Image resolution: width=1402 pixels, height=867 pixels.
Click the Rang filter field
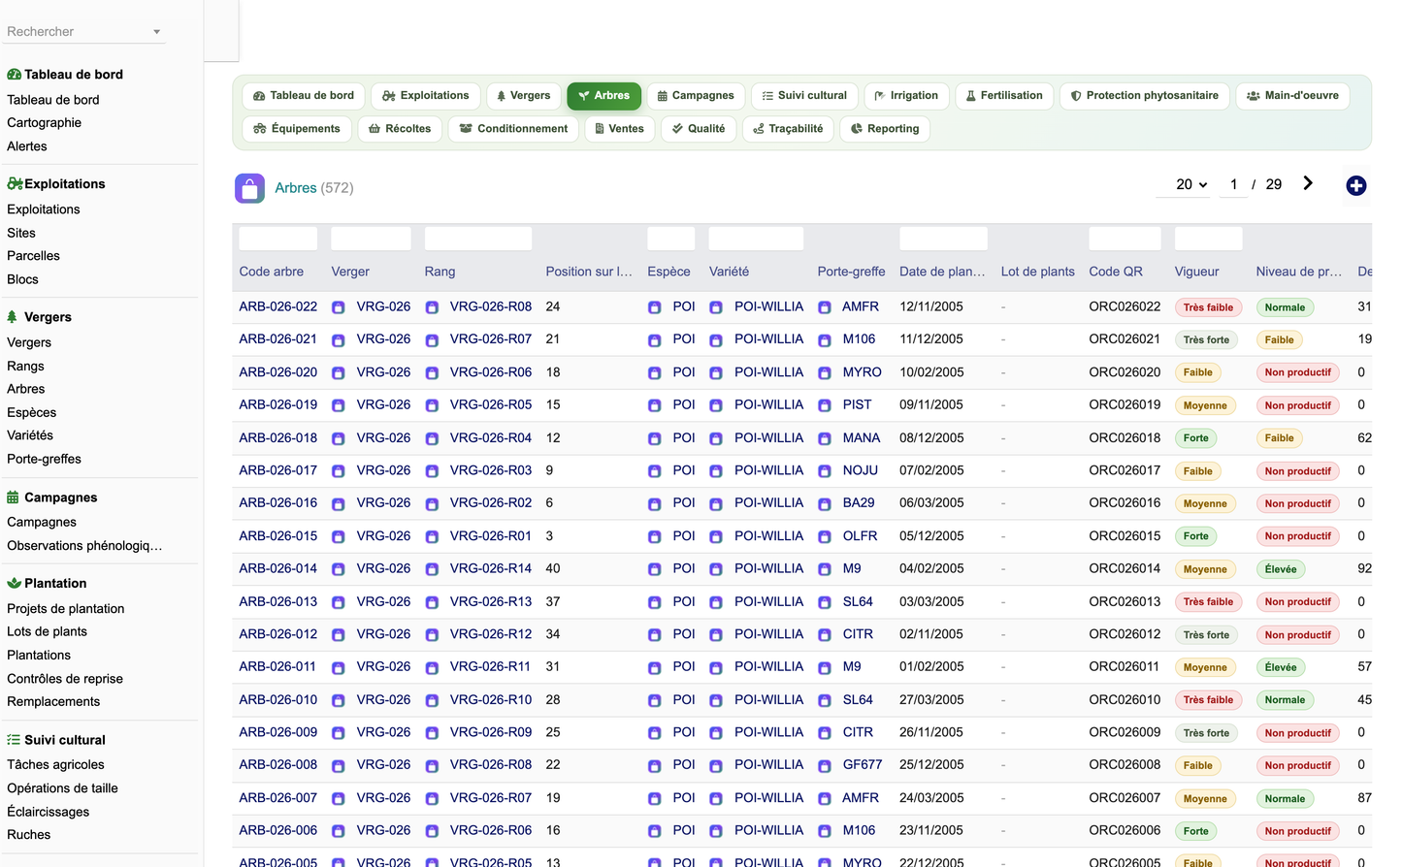(x=478, y=239)
